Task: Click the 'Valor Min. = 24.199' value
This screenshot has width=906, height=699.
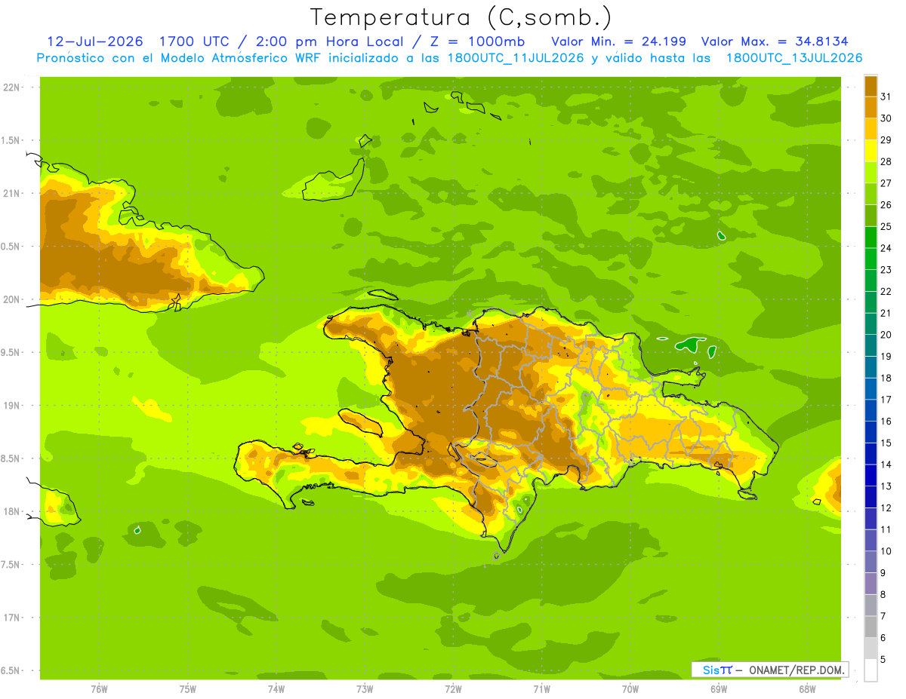Action: (618, 41)
